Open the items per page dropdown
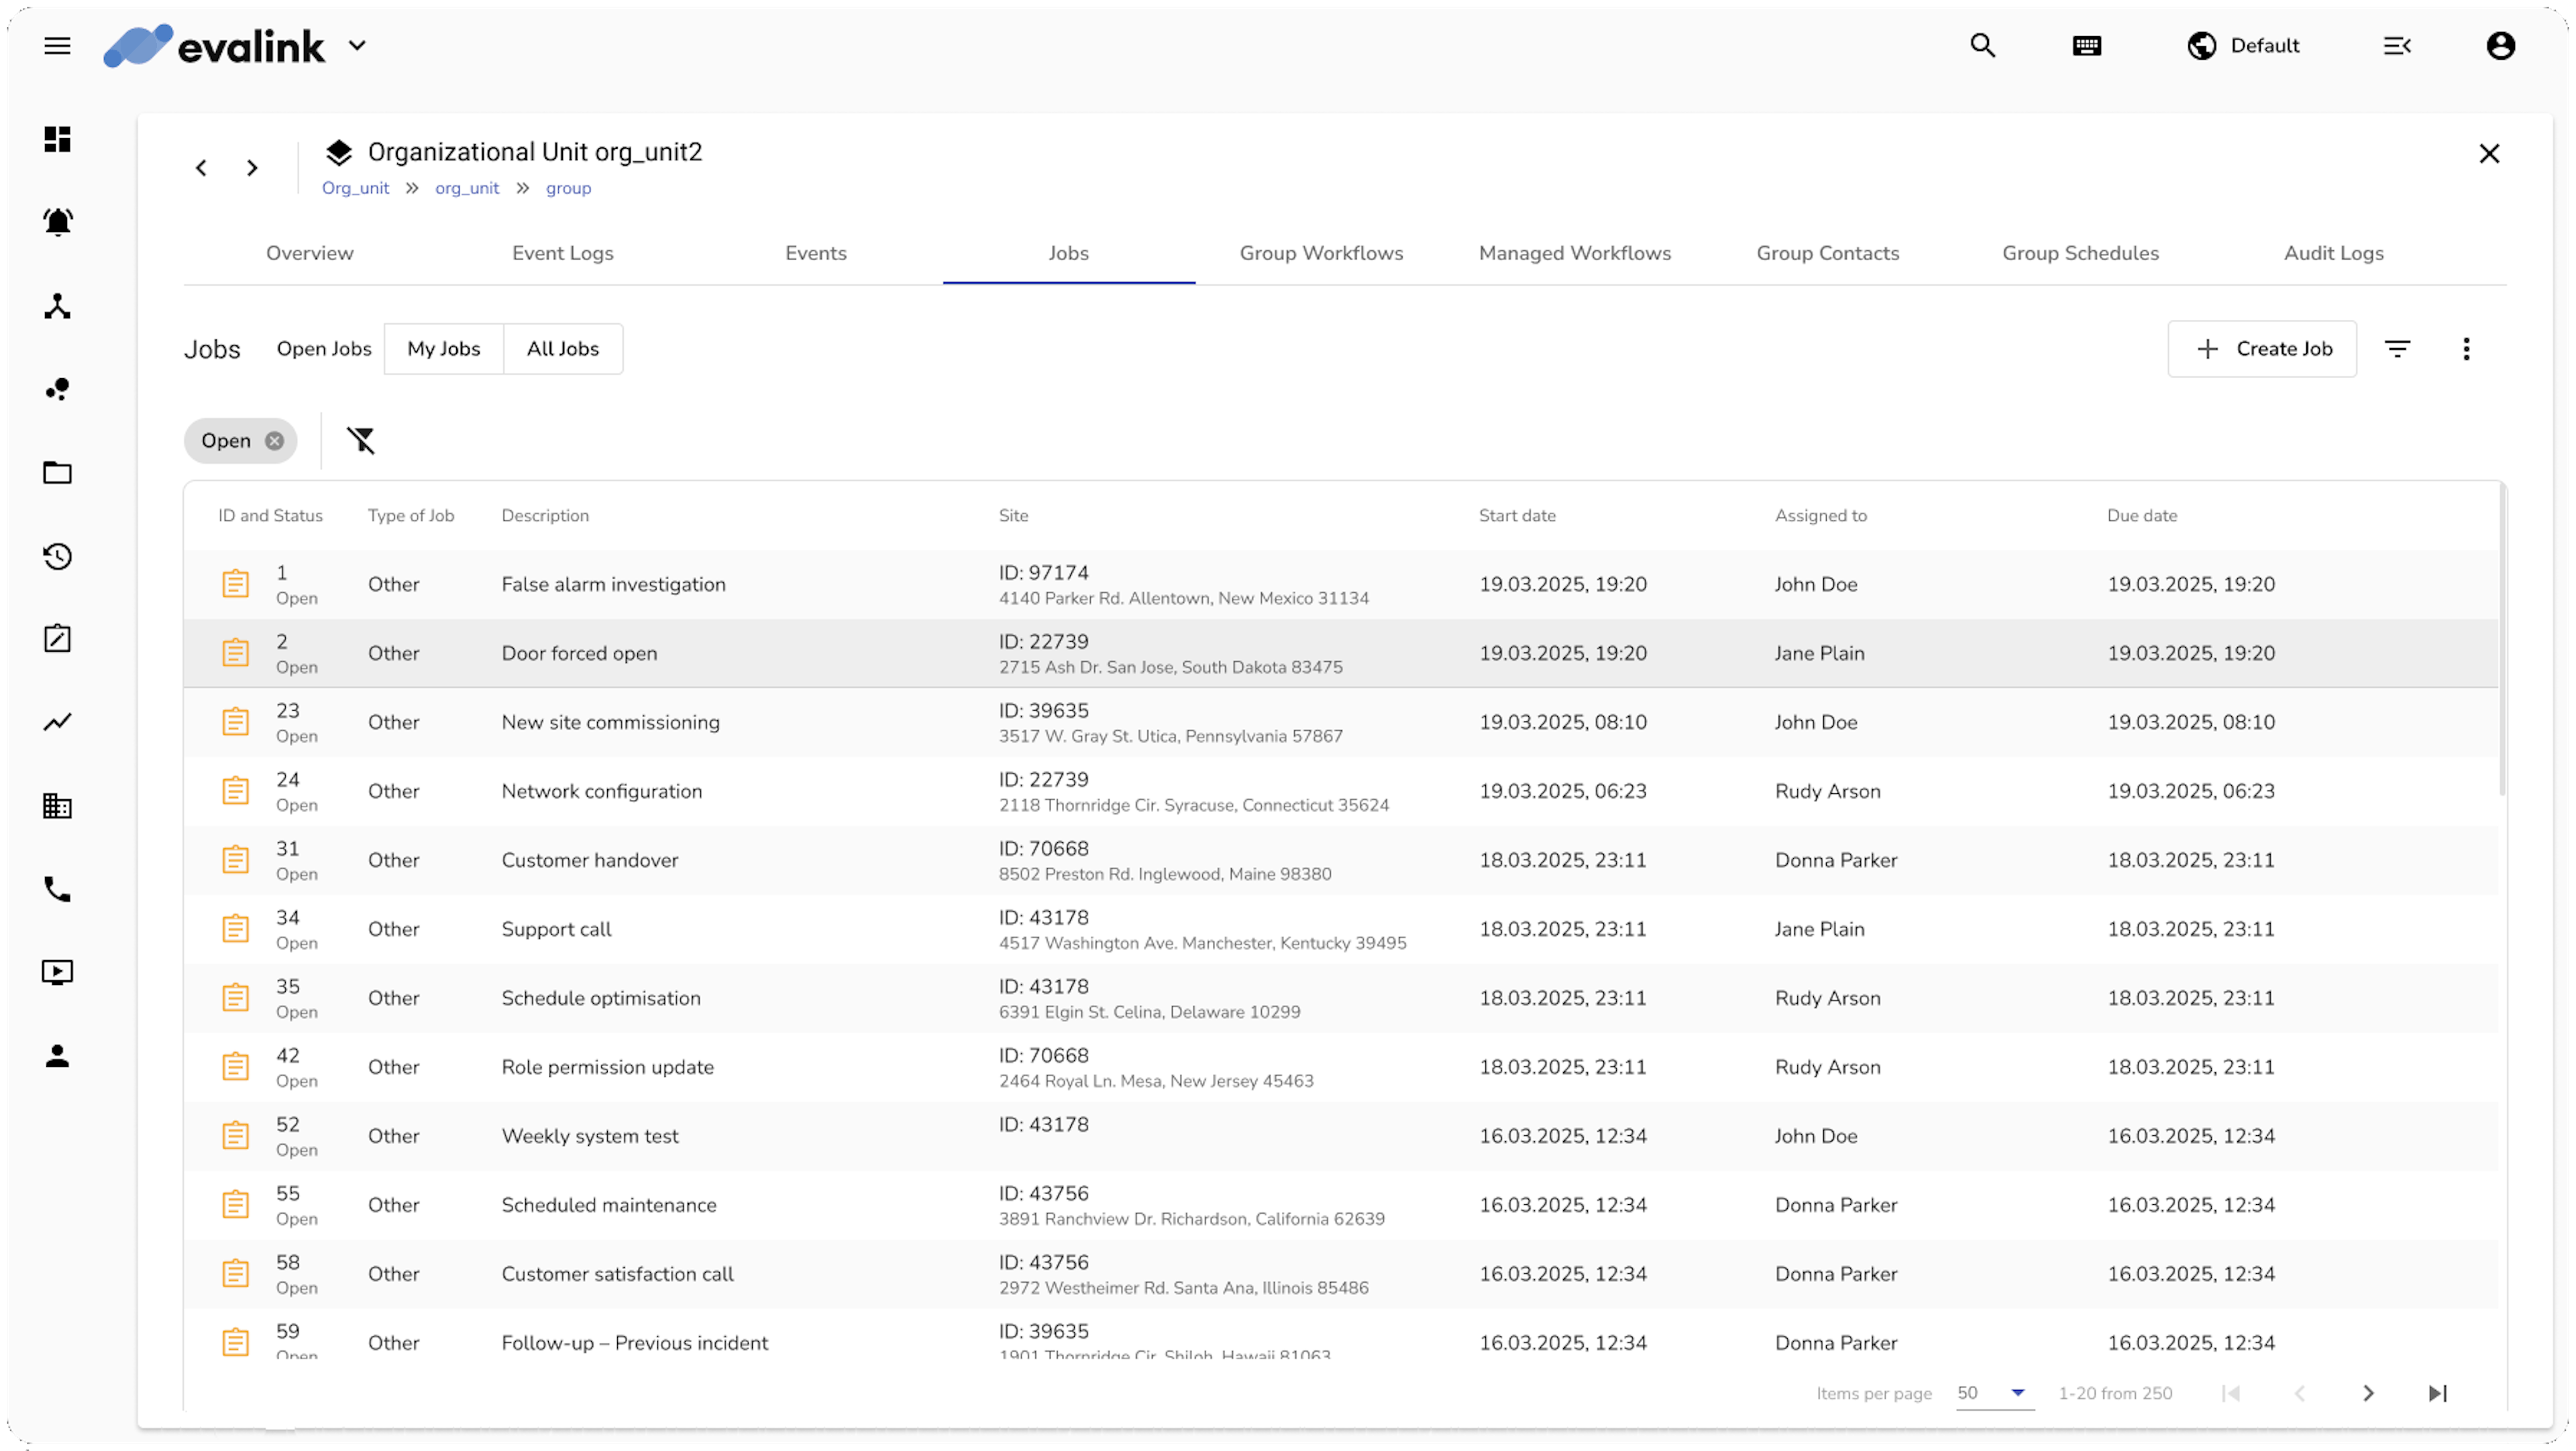The width and height of the screenshot is (2576, 1451). [1995, 1393]
